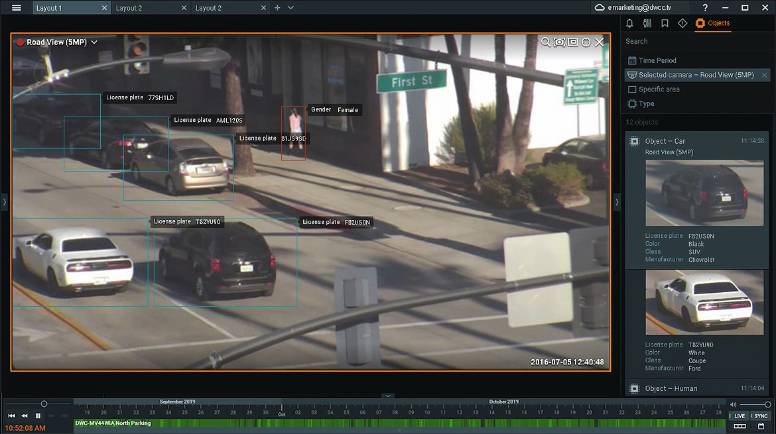Screen dimensions: 776x434
Task: Click the magnifier icon on the camera view
Action: (546, 42)
